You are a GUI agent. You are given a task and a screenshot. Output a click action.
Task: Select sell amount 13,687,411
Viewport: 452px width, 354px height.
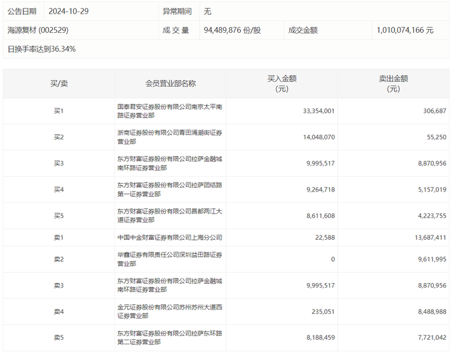click(x=431, y=237)
